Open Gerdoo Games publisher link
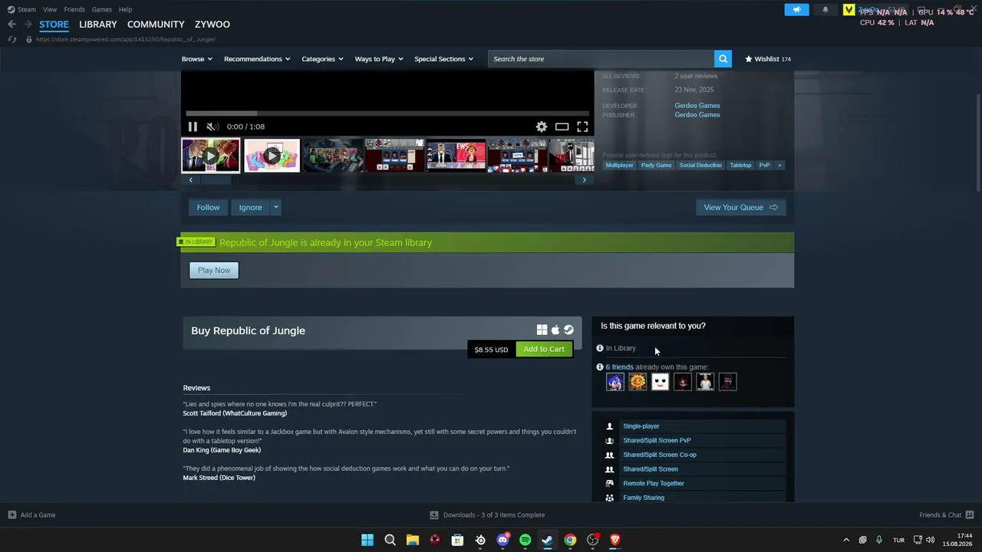 (697, 115)
